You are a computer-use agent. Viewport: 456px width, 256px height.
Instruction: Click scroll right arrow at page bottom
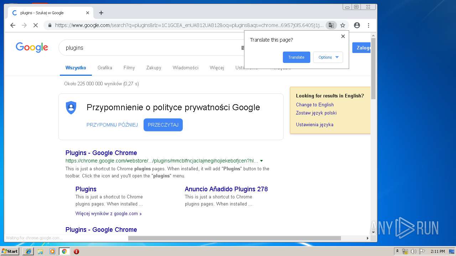point(368,238)
